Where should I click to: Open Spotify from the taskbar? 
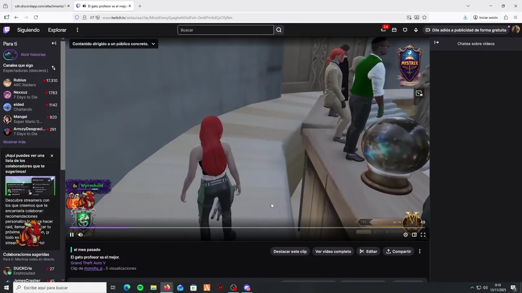pyautogui.click(x=140, y=288)
